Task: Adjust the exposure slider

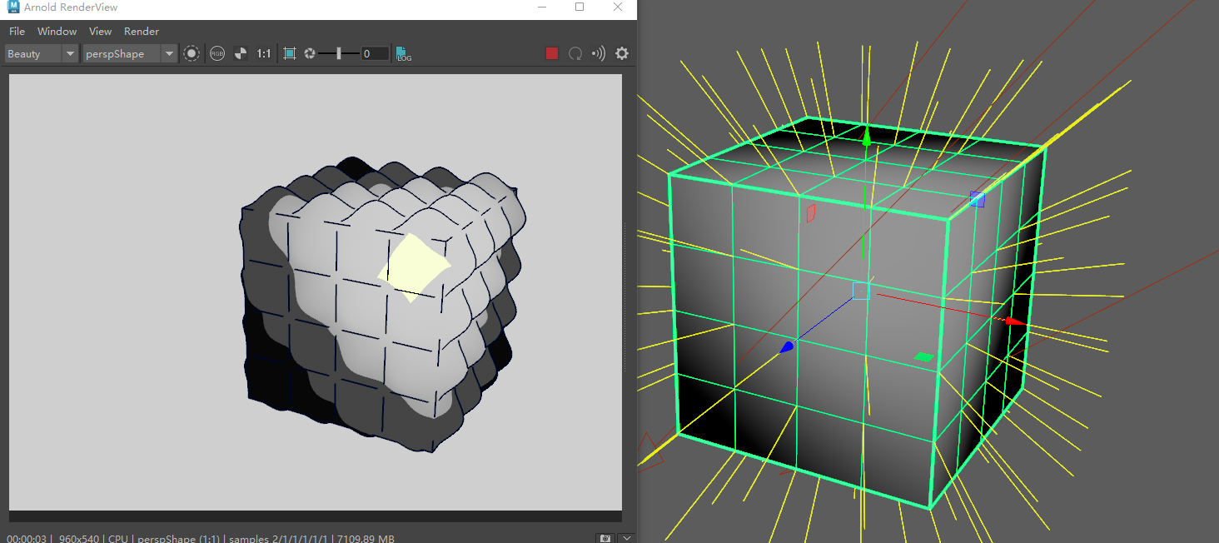Action: 339,53
